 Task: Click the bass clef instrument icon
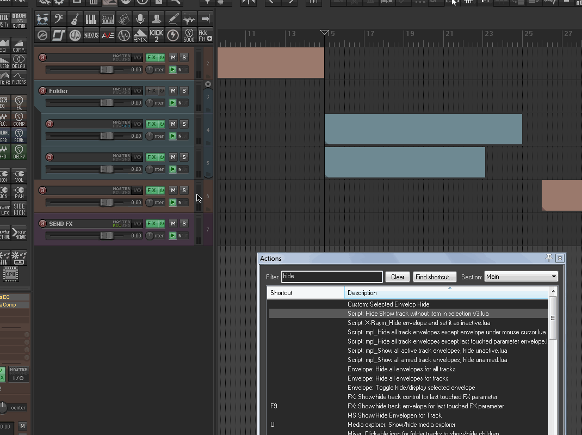[x=59, y=20]
